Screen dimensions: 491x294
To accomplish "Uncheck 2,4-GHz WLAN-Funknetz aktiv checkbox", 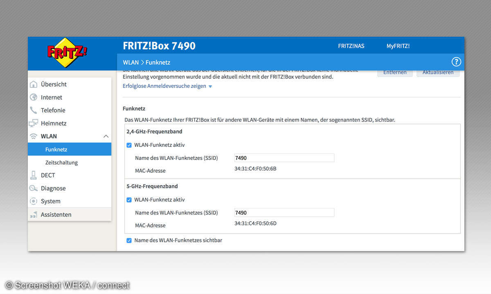I will [129, 145].
